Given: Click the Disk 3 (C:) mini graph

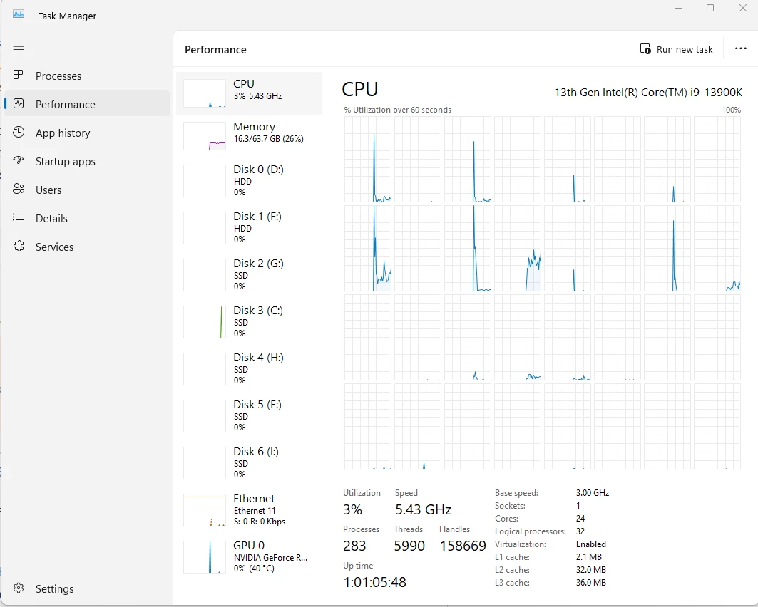Looking at the screenshot, I should point(205,321).
